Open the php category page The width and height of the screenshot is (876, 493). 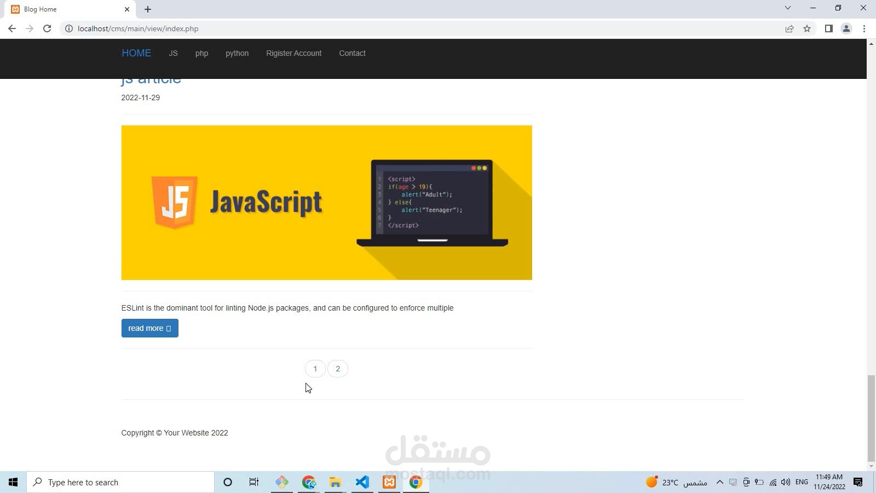click(x=201, y=53)
